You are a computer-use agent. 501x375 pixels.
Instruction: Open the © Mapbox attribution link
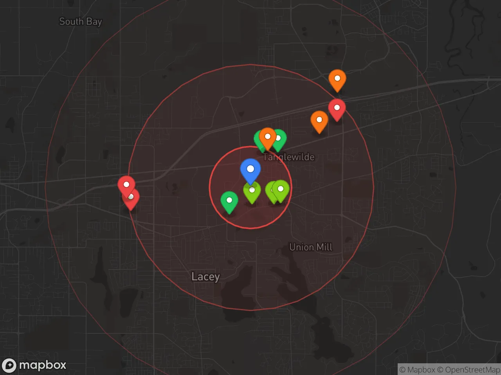(x=417, y=370)
